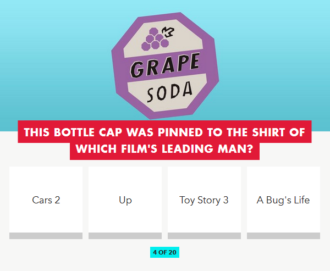This screenshot has height=271, width=330.
Task: Click the leaf stem icon above the grapes
Action: click(168, 32)
